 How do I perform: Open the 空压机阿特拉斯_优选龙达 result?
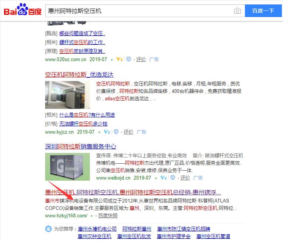79,74
